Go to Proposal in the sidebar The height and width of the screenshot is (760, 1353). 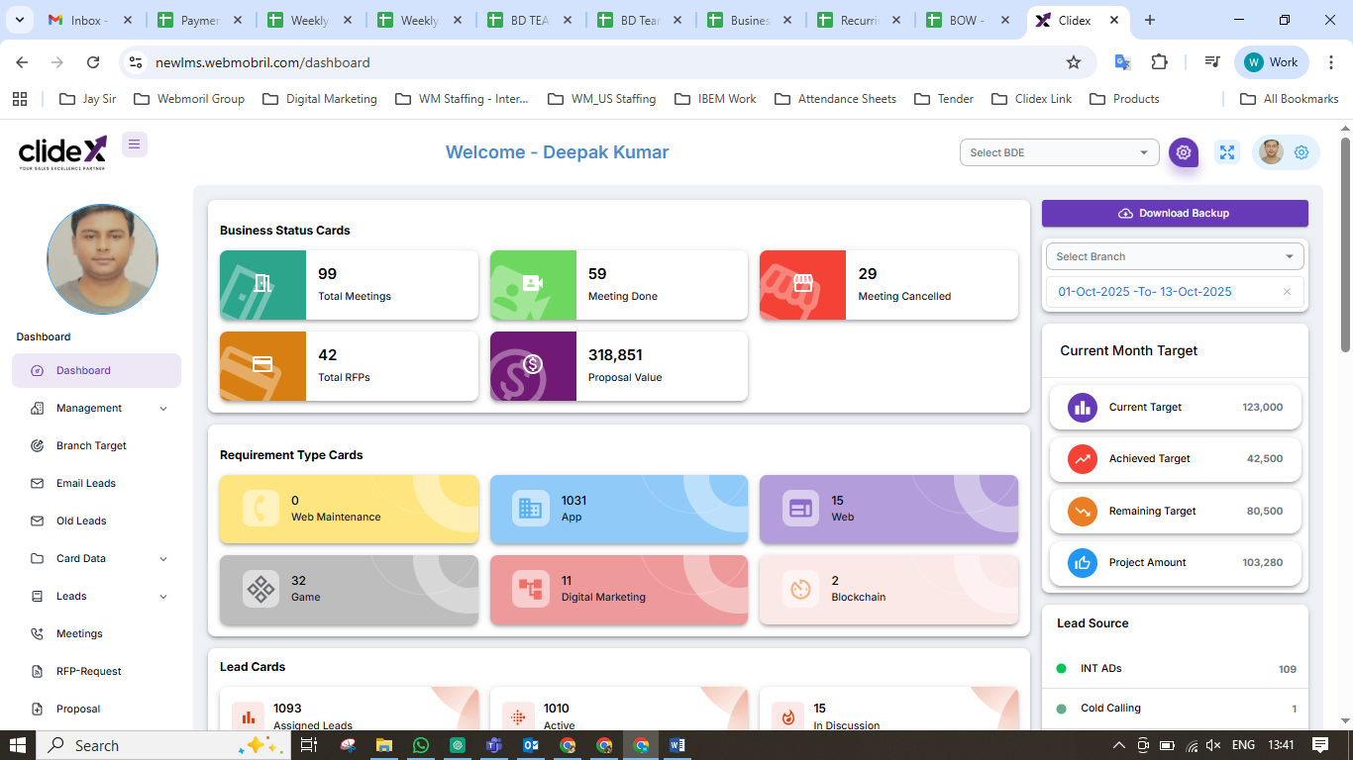pos(96,709)
